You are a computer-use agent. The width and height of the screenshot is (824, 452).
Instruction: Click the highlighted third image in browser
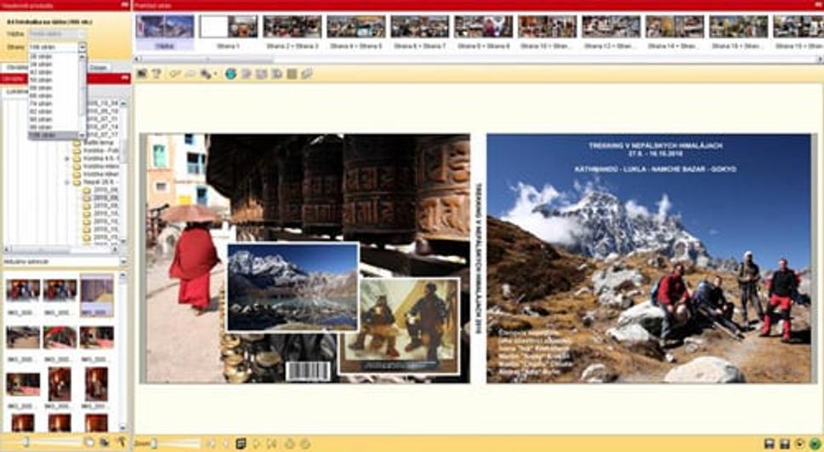(97, 295)
